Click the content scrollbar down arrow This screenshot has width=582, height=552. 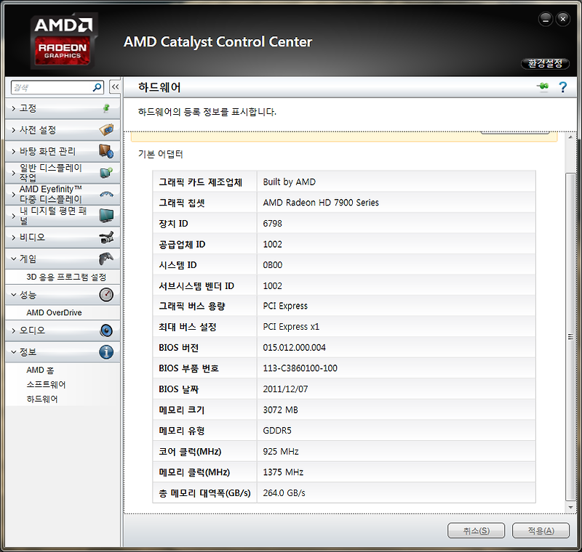pos(570,507)
